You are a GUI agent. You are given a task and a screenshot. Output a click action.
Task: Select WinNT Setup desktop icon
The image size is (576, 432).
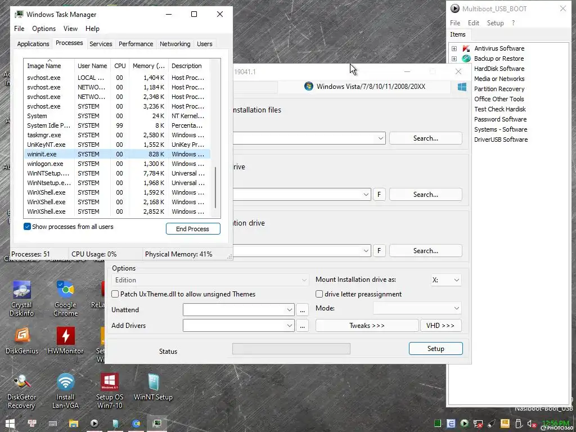pyautogui.click(x=153, y=387)
